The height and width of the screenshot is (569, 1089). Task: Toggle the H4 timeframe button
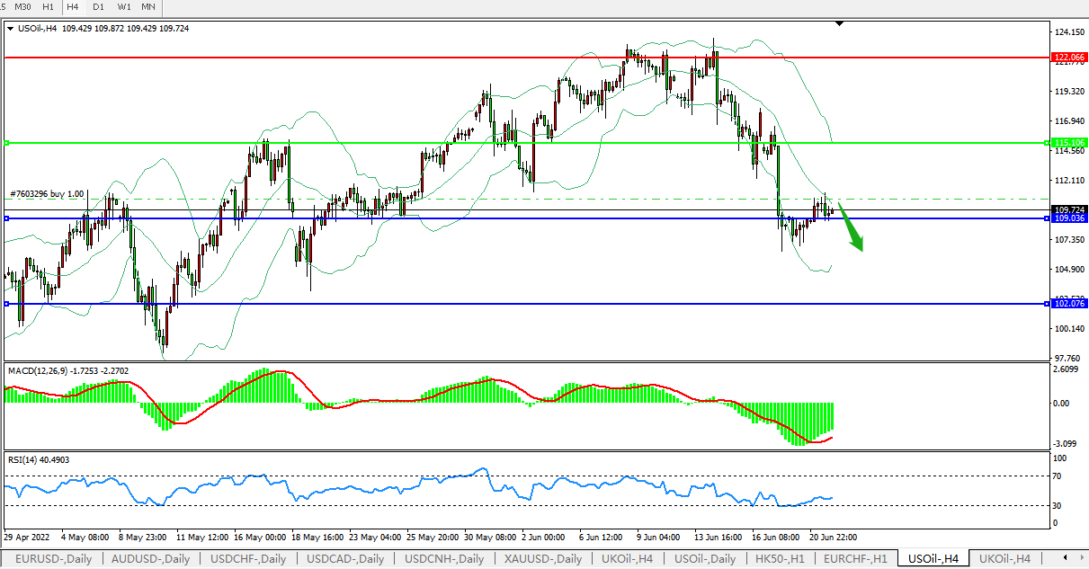72,7
